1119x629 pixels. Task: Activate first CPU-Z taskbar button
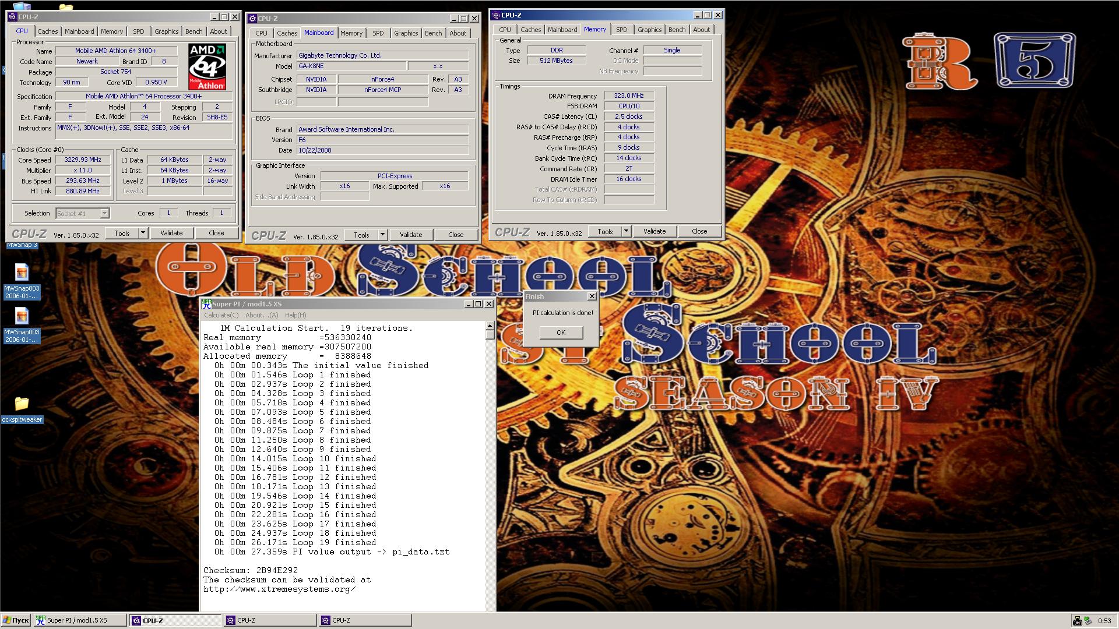(x=175, y=620)
